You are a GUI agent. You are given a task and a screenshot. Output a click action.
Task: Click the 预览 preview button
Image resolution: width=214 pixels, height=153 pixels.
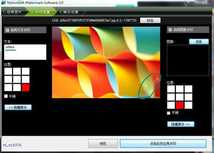click(x=103, y=143)
